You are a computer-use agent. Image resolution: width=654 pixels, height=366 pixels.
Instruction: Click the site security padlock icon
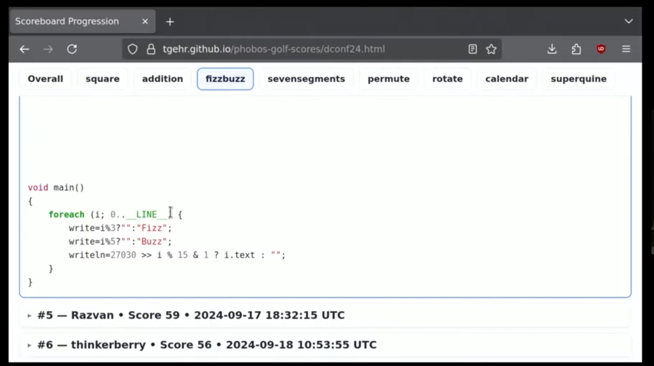click(151, 49)
